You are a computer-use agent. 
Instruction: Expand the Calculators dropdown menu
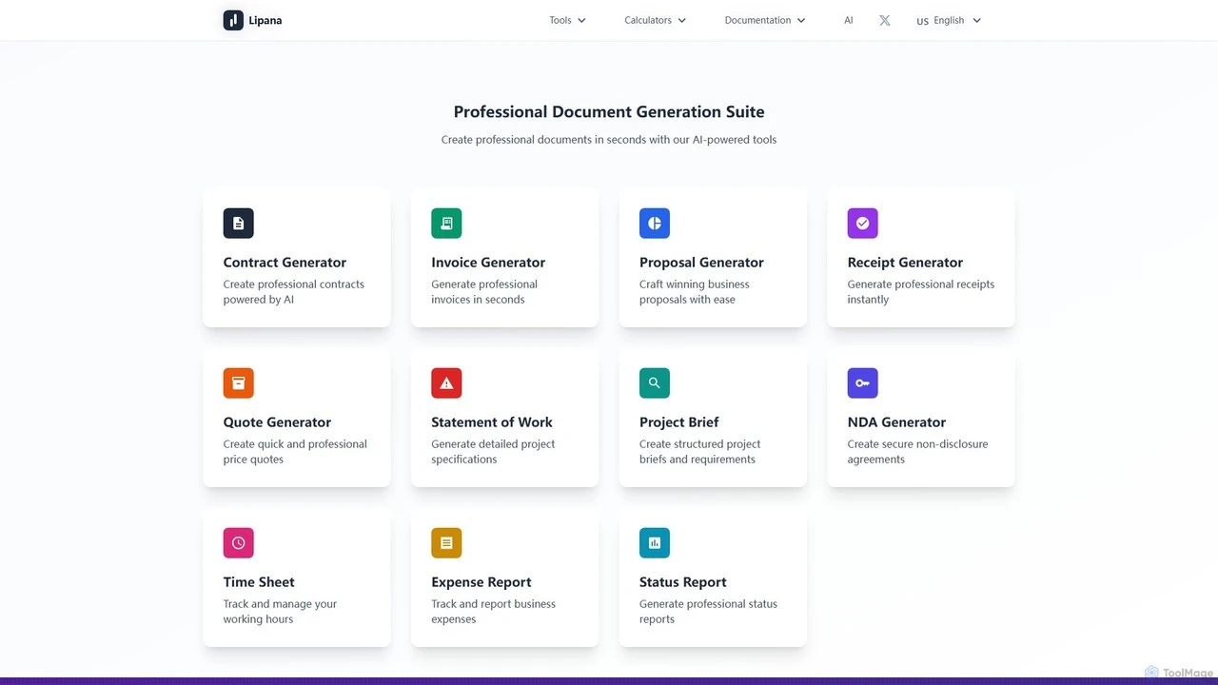pyautogui.click(x=655, y=20)
